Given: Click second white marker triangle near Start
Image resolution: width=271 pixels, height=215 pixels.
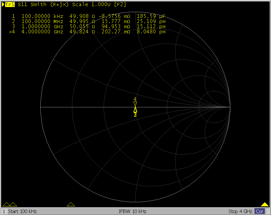Looking at the screenshot, I should pyautogui.click(x=13, y=204).
